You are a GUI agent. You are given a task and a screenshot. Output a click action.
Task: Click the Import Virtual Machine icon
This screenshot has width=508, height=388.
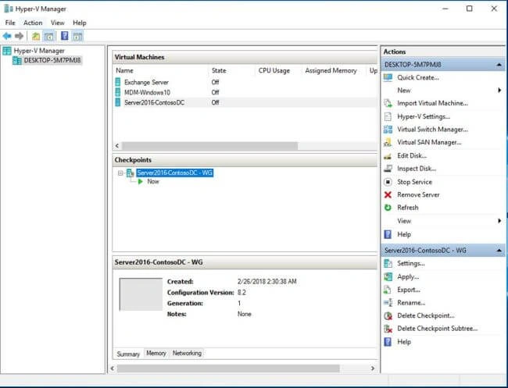(388, 104)
